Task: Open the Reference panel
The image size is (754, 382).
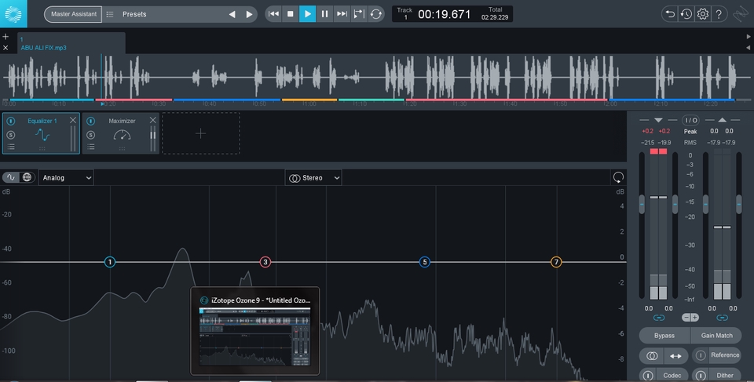Action: click(725, 355)
